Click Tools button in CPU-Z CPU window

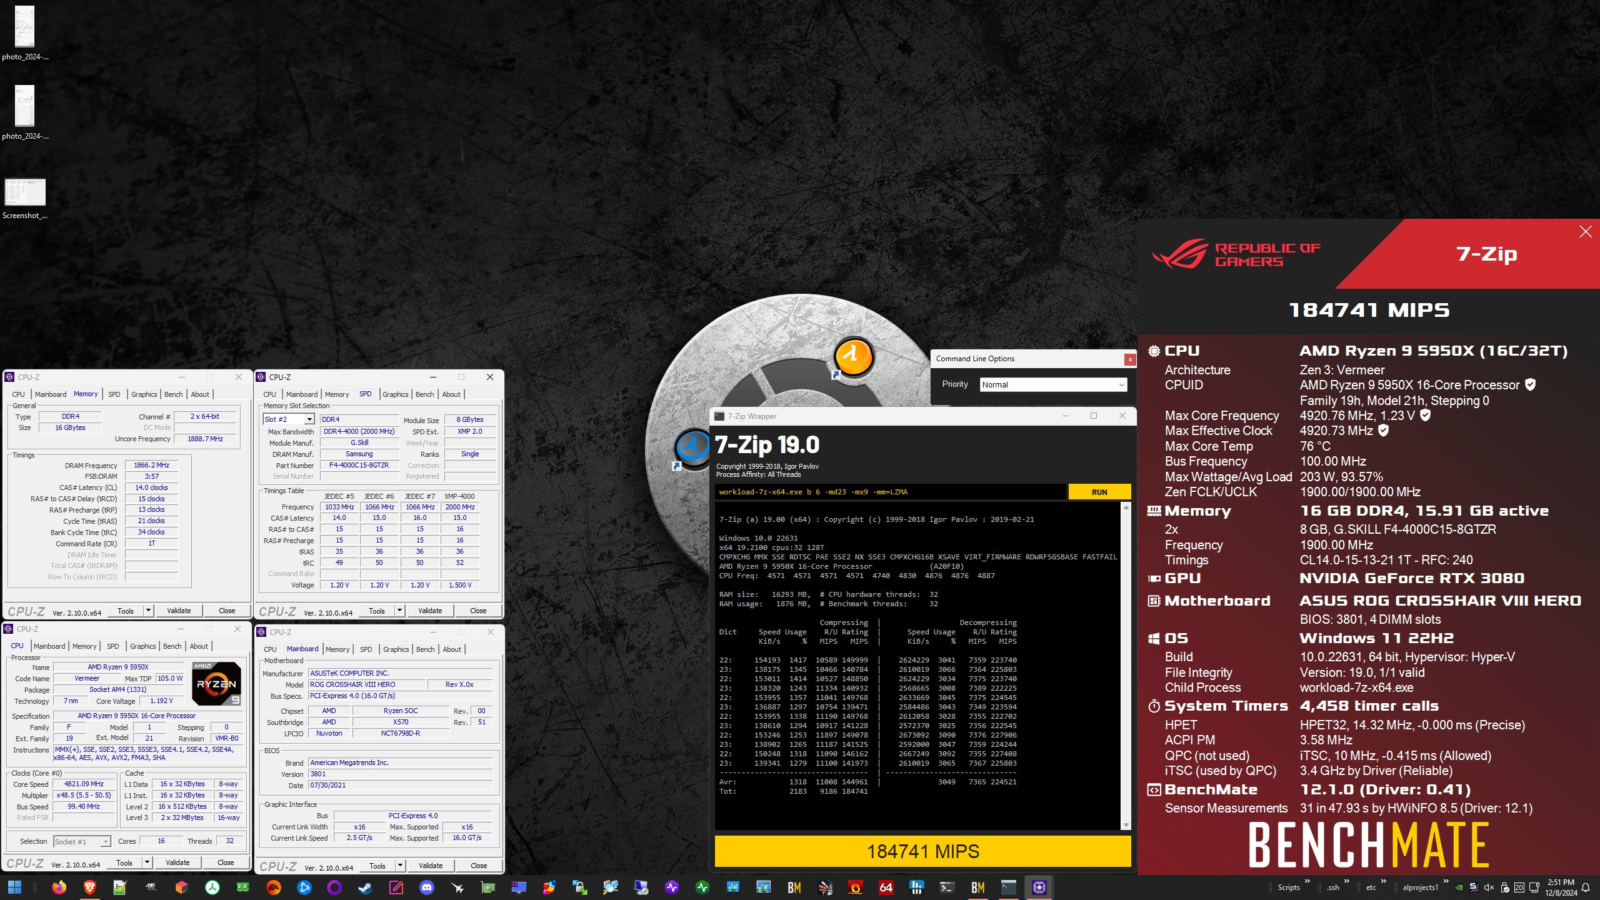pos(124,862)
